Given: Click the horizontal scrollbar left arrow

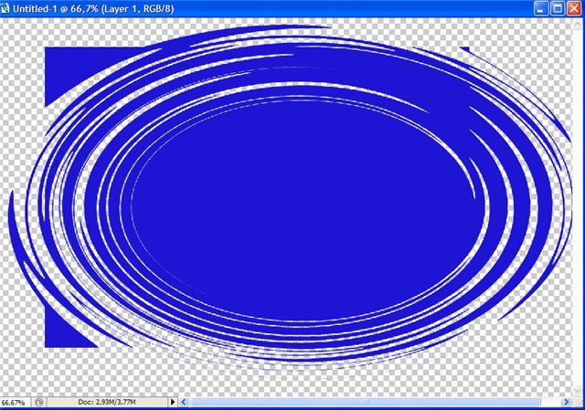Looking at the screenshot, I should (186, 402).
